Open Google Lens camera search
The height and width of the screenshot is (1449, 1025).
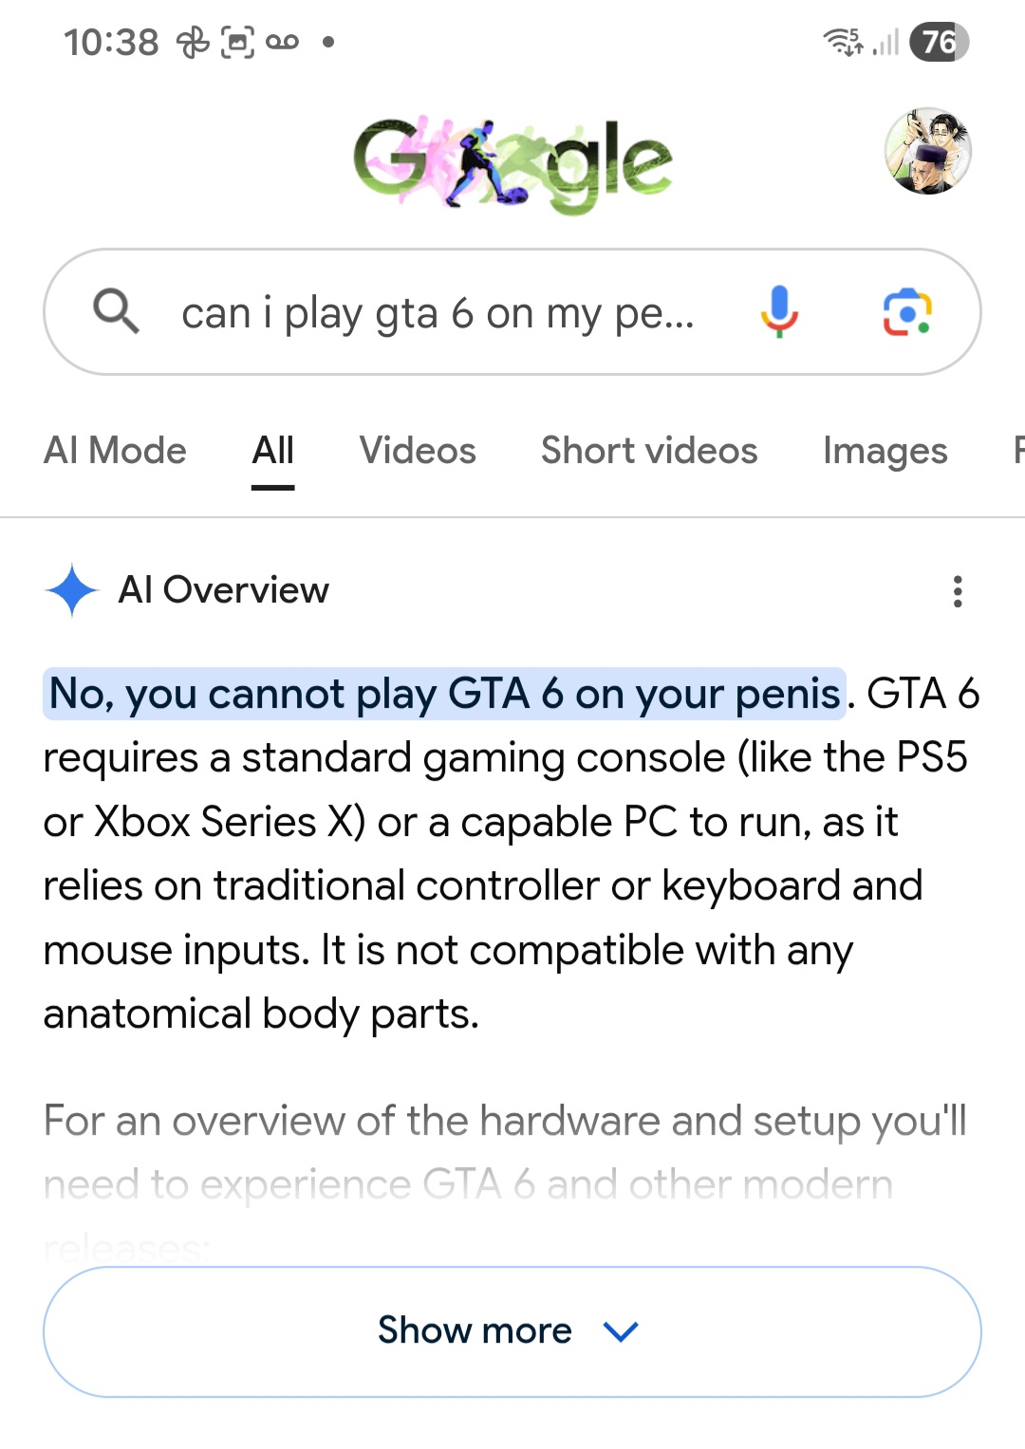[907, 312]
